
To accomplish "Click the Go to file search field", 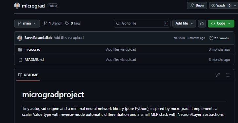I will [142, 24].
